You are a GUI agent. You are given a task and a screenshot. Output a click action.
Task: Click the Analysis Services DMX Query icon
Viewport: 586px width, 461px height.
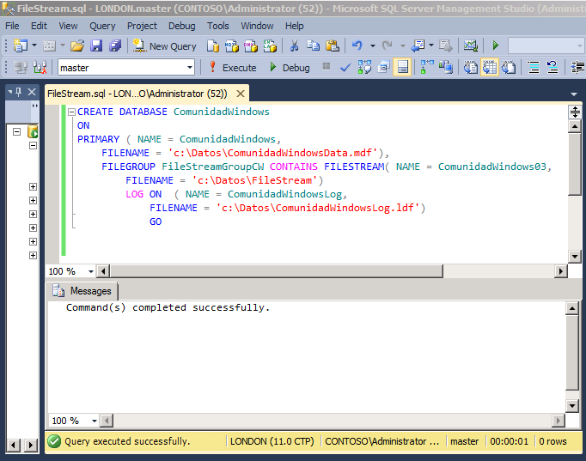(251, 45)
